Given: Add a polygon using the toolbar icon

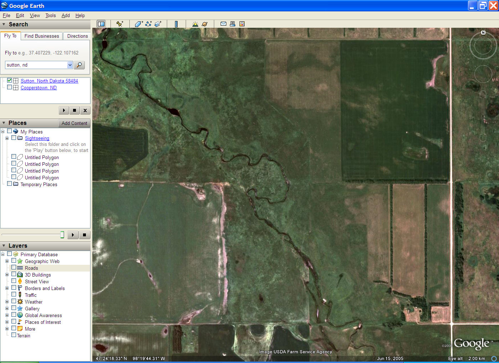Looking at the screenshot, I should point(139,24).
